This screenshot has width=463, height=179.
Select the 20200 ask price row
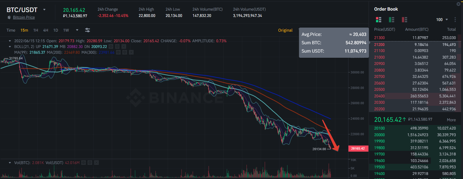[416, 109]
